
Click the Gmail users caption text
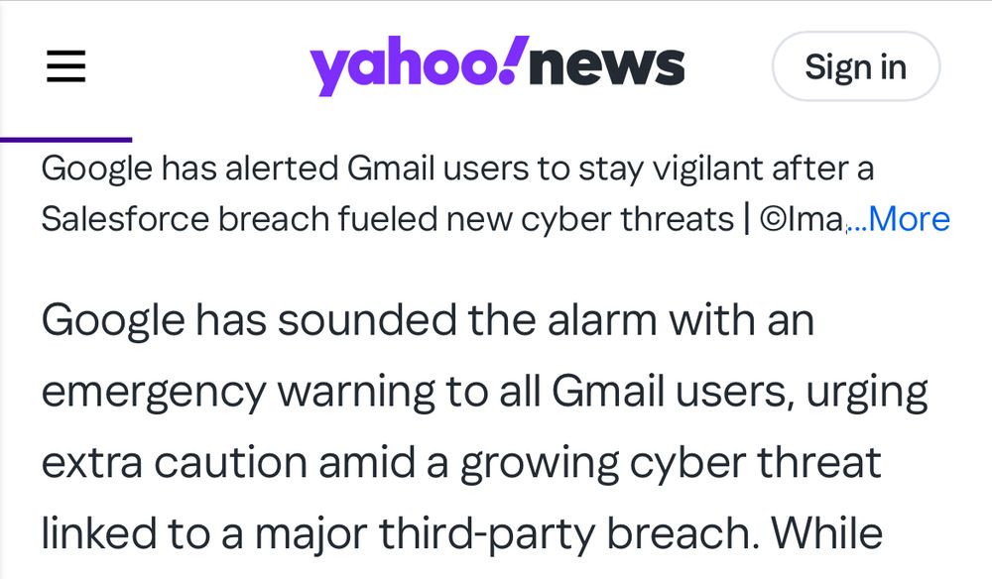click(456, 169)
